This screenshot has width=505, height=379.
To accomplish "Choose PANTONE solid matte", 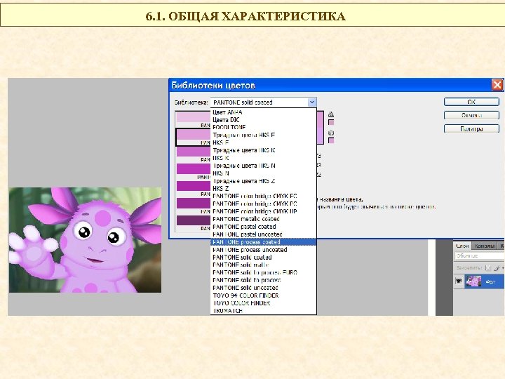I will coord(264,265).
